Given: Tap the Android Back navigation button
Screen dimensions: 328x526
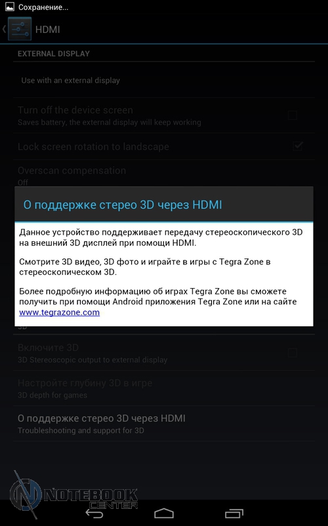Looking at the screenshot, I should [x=94, y=514].
